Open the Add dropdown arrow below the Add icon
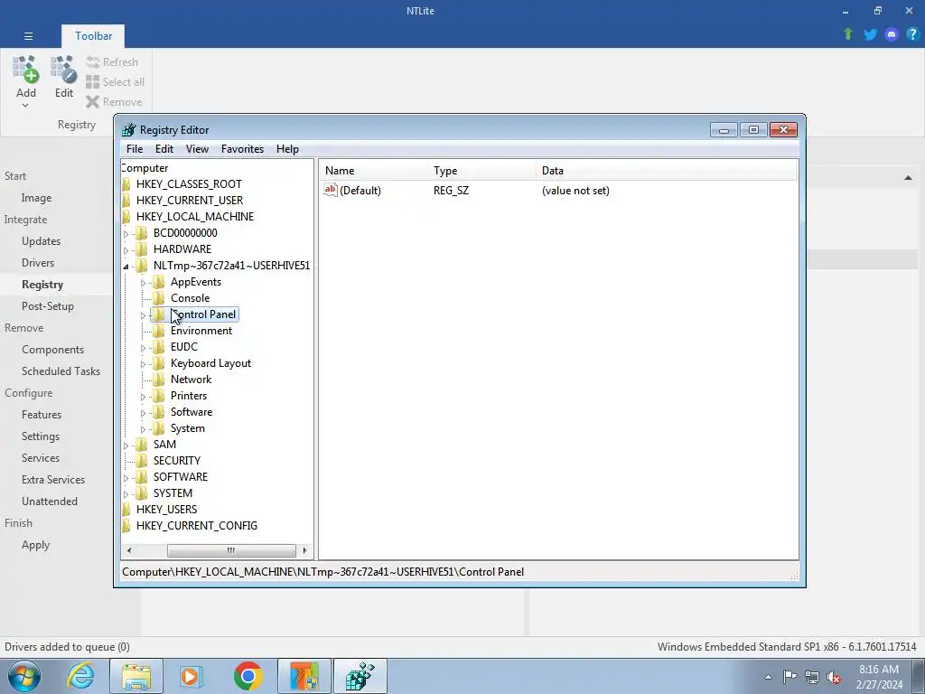The image size is (925, 694). (25, 106)
